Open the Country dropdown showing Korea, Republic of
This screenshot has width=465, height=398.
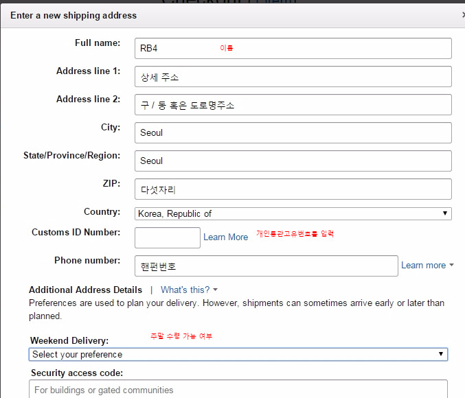coord(293,213)
